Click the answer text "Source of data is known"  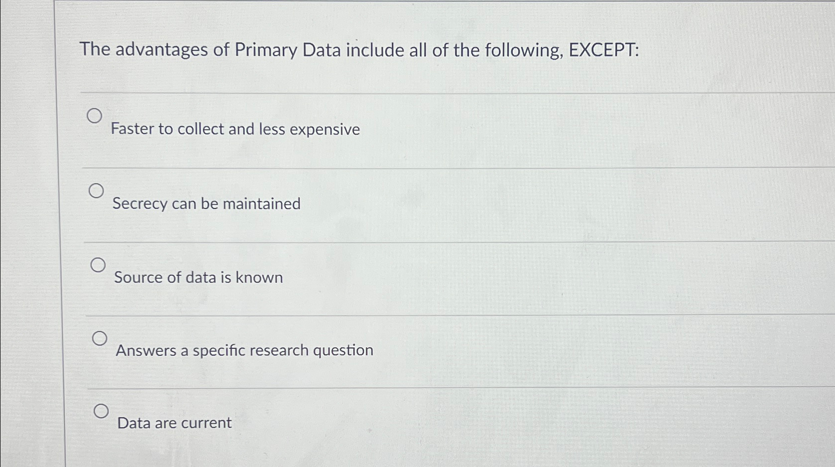tap(198, 277)
